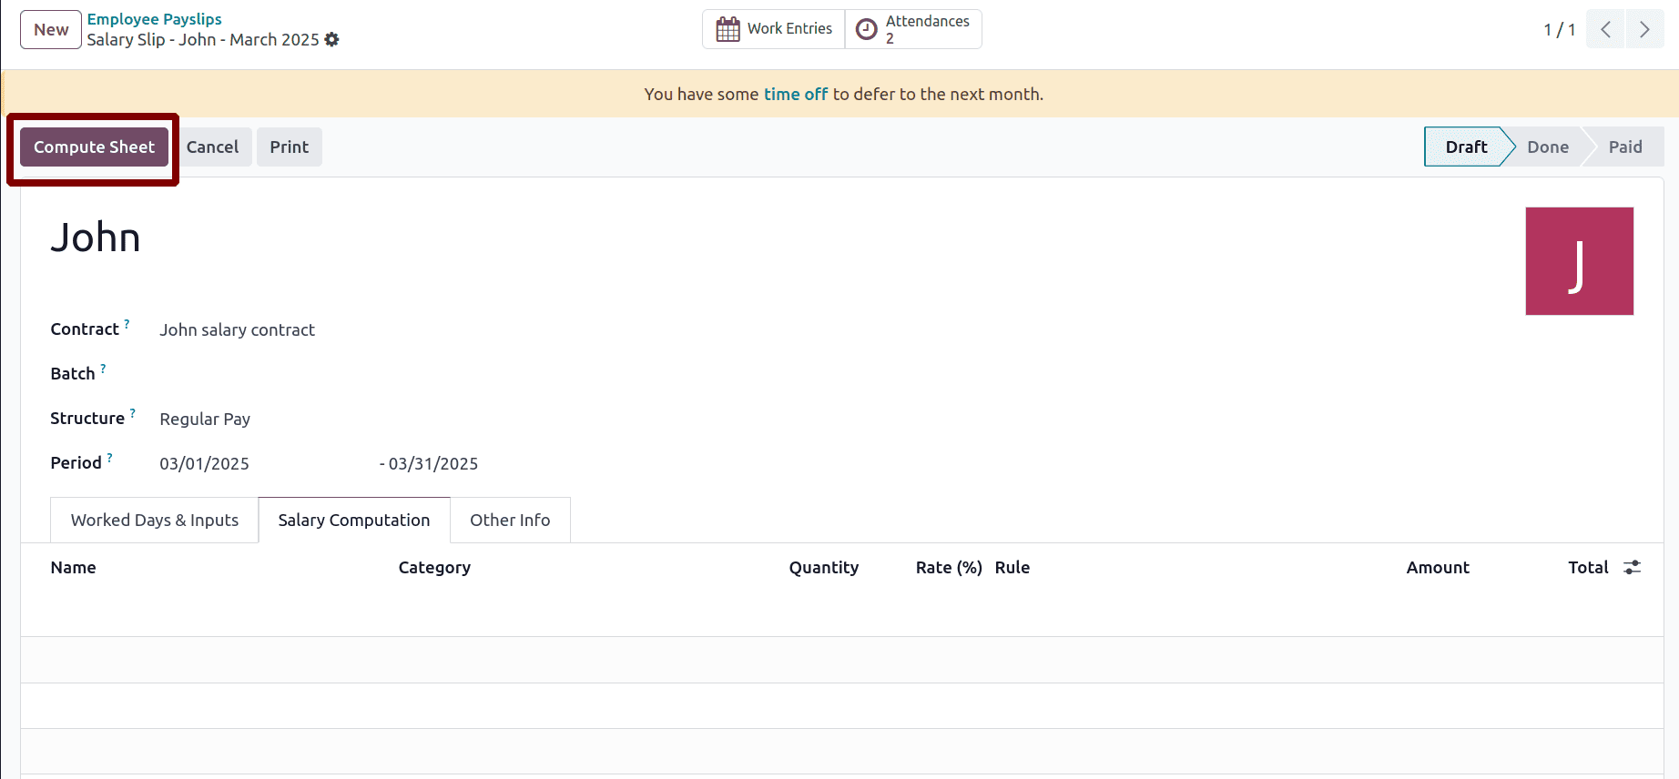This screenshot has width=1679, height=779.
Task: Select the Paid status stage
Action: pos(1625,147)
